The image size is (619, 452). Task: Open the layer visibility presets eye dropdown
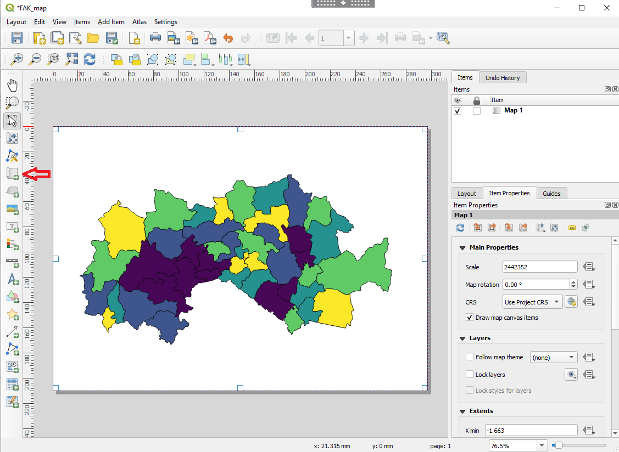point(571,374)
